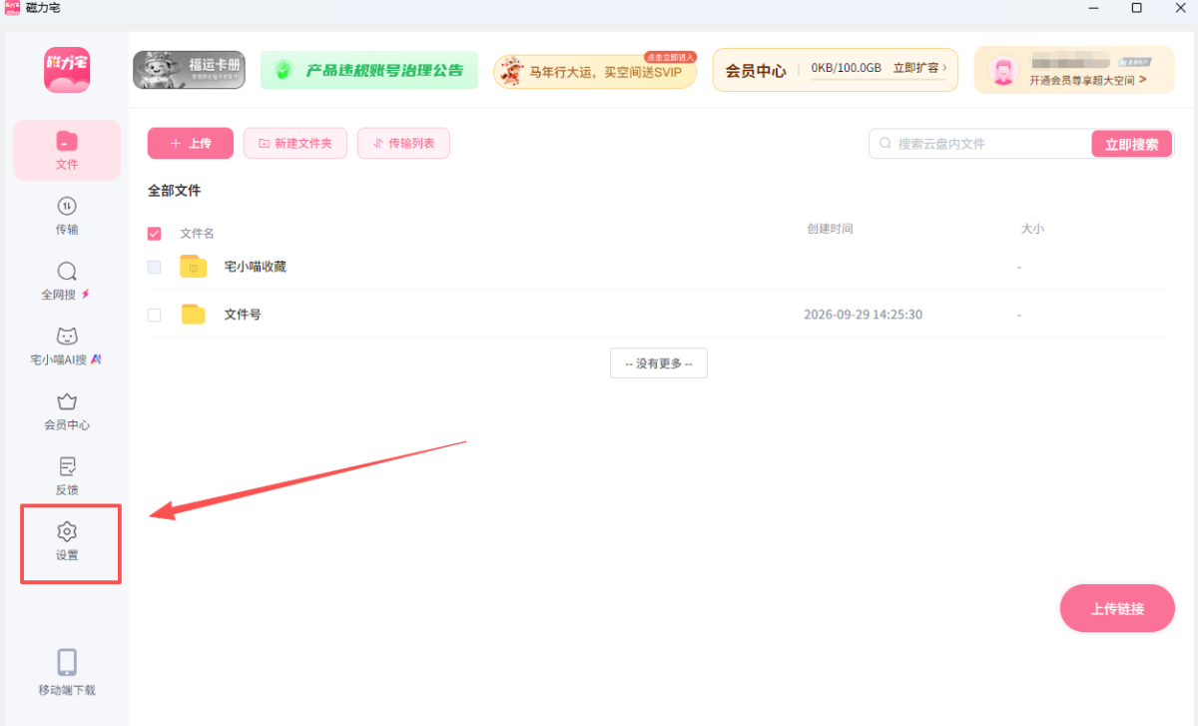Open the 产品违规账号治理公告 banner
Screen dimensions: 1198x726
(369, 70)
